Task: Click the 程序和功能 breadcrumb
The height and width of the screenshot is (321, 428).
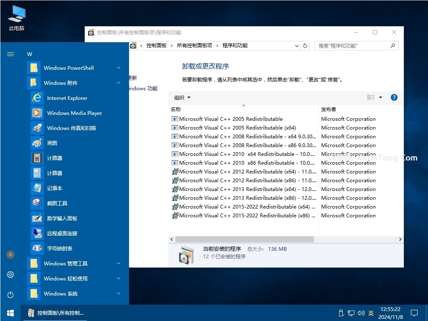Action: (x=235, y=46)
